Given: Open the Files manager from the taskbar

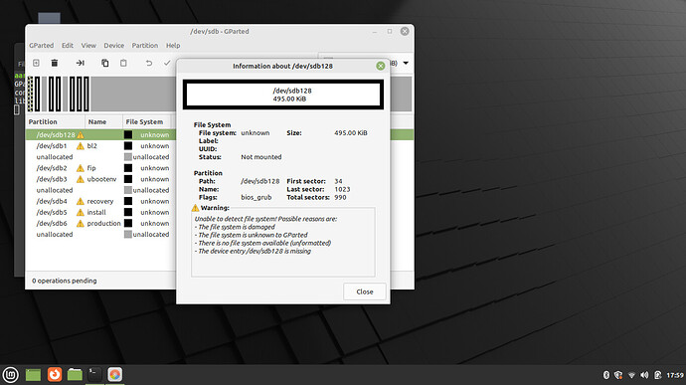Looking at the screenshot, I should click(75, 374).
